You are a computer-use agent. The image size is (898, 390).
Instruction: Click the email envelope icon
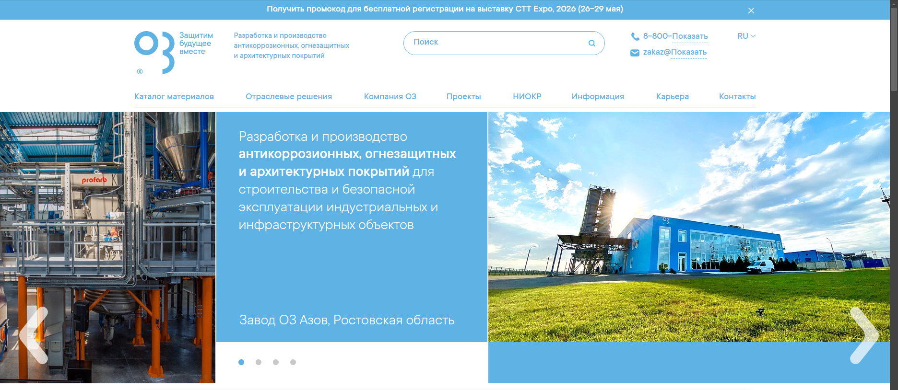(x=635, y=53)
